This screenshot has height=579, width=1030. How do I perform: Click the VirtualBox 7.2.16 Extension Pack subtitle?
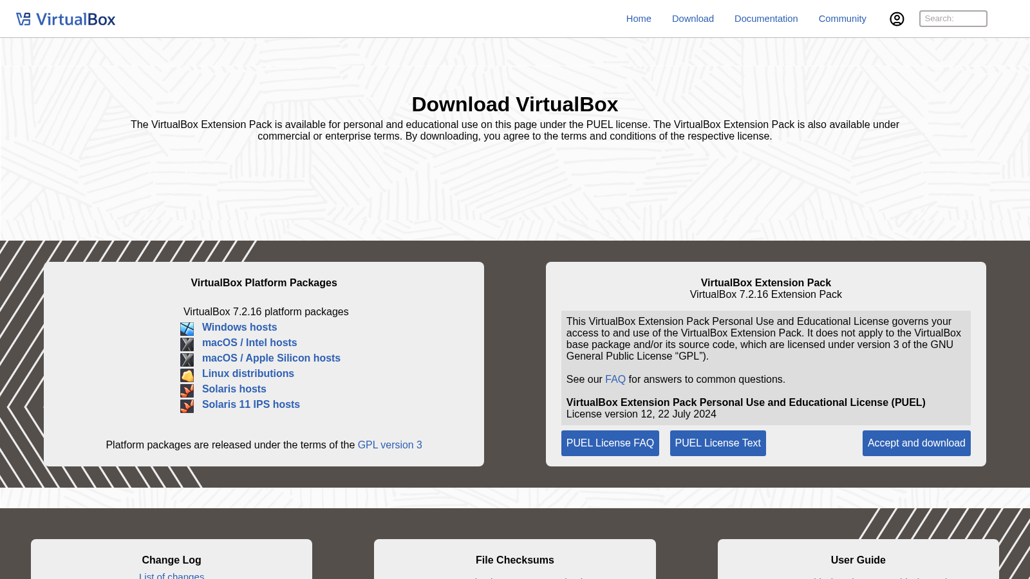pos(766,295)
